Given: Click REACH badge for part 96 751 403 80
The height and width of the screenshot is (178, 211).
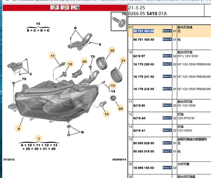Looking at the screenshot, I should (x=167, y=39).
